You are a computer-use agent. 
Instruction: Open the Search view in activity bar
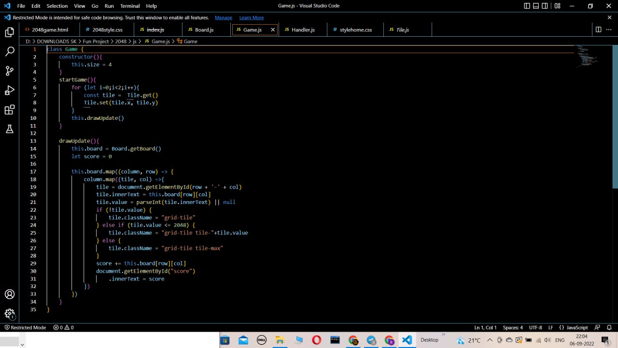9,52
